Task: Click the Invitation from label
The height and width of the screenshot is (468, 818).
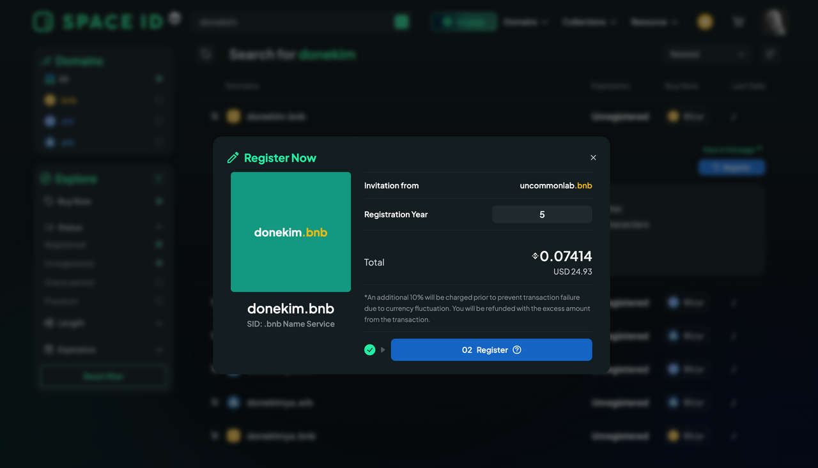Action: click(391, 186)
